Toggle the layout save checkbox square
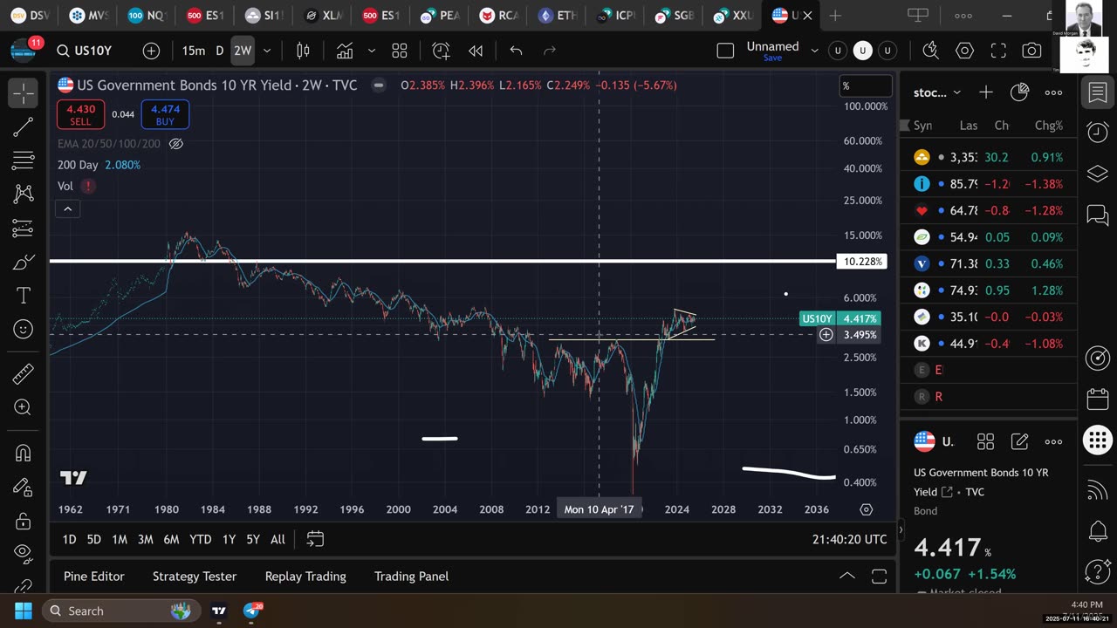This screenshot has width=1117, height=628. tap(725, 51)
